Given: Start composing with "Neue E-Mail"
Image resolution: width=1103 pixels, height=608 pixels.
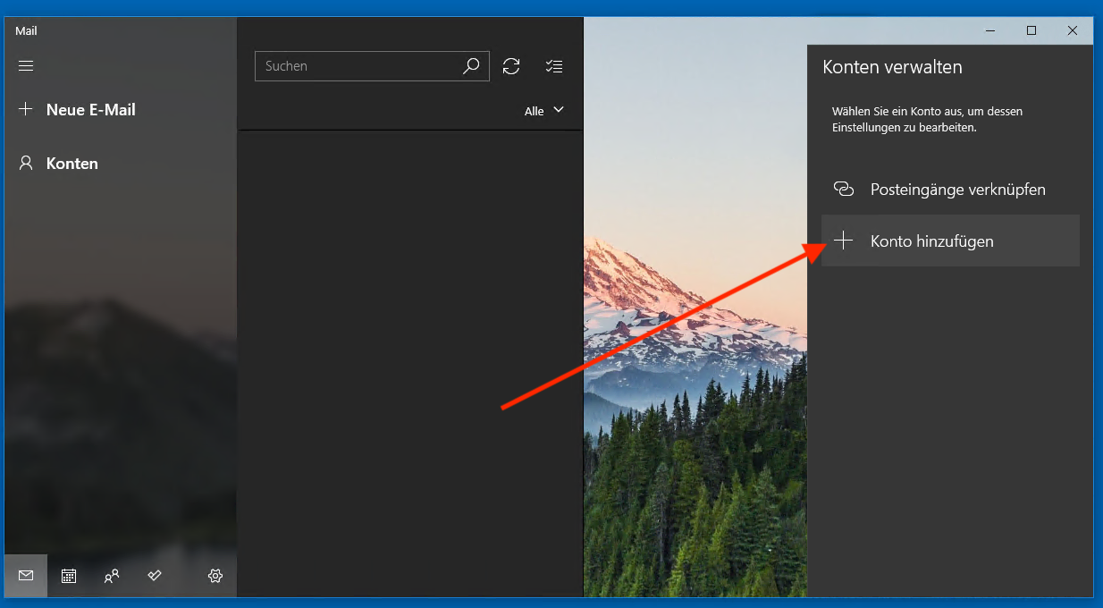Looking at the screenshot, I should 90,109.
